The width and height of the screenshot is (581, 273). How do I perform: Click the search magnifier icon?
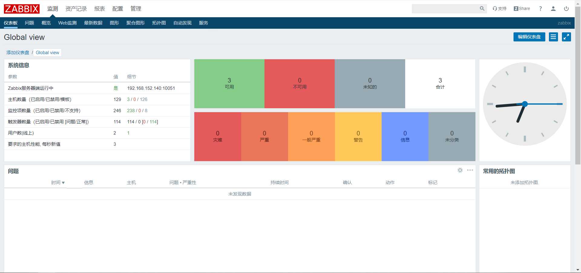[482, 9]
